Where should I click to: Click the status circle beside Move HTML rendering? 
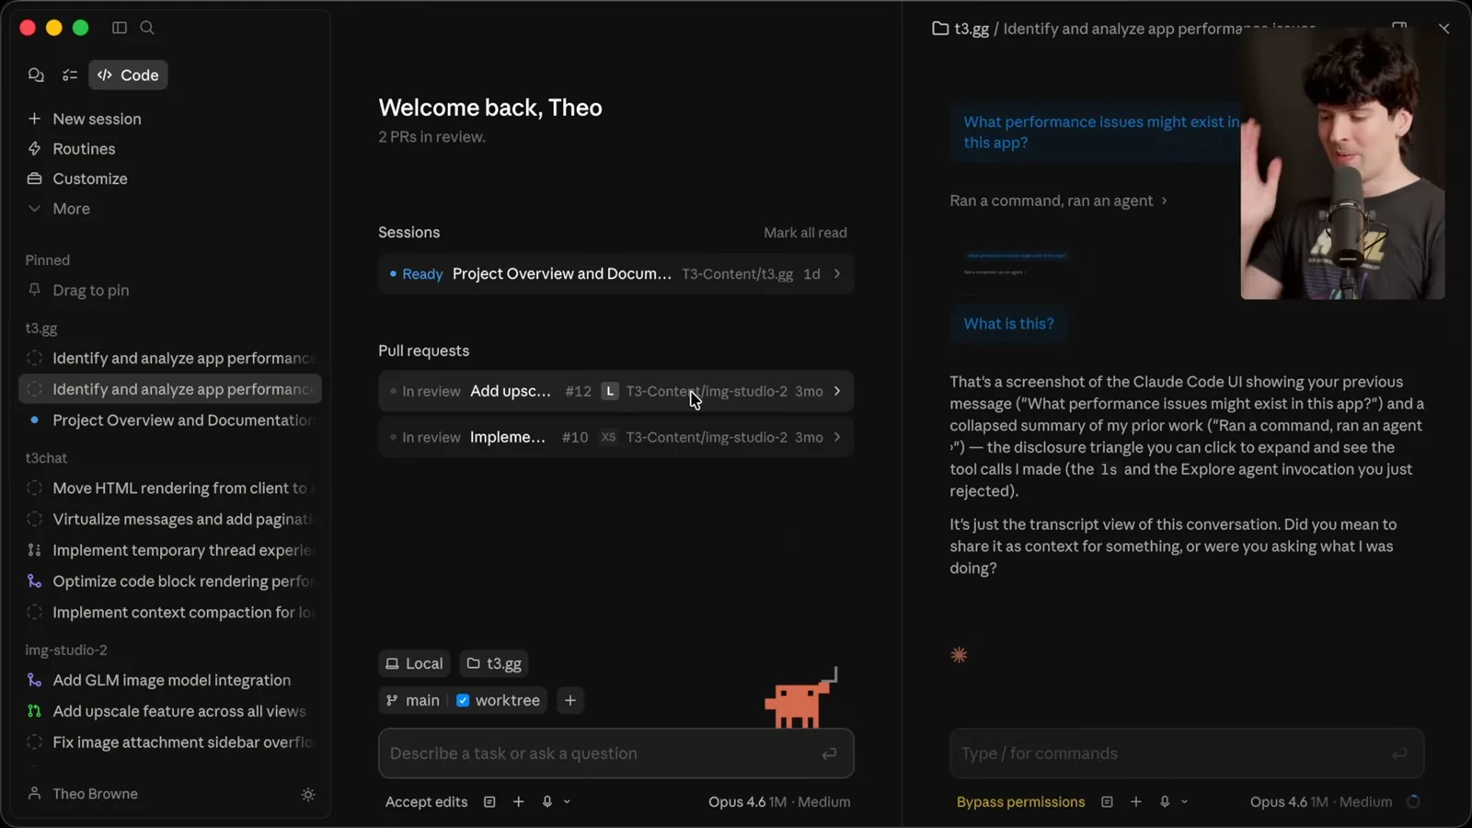35,488
